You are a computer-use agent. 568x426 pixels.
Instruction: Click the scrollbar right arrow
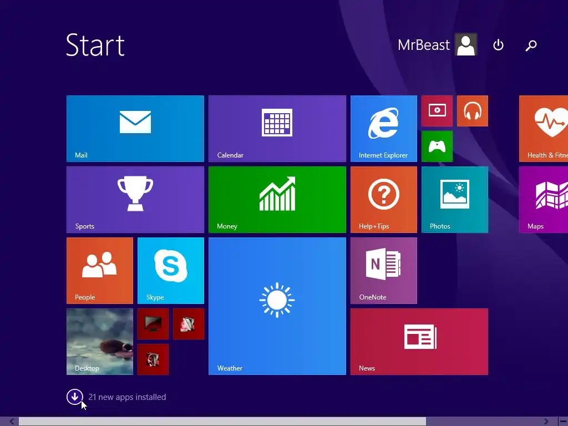[x=546, y=422]
